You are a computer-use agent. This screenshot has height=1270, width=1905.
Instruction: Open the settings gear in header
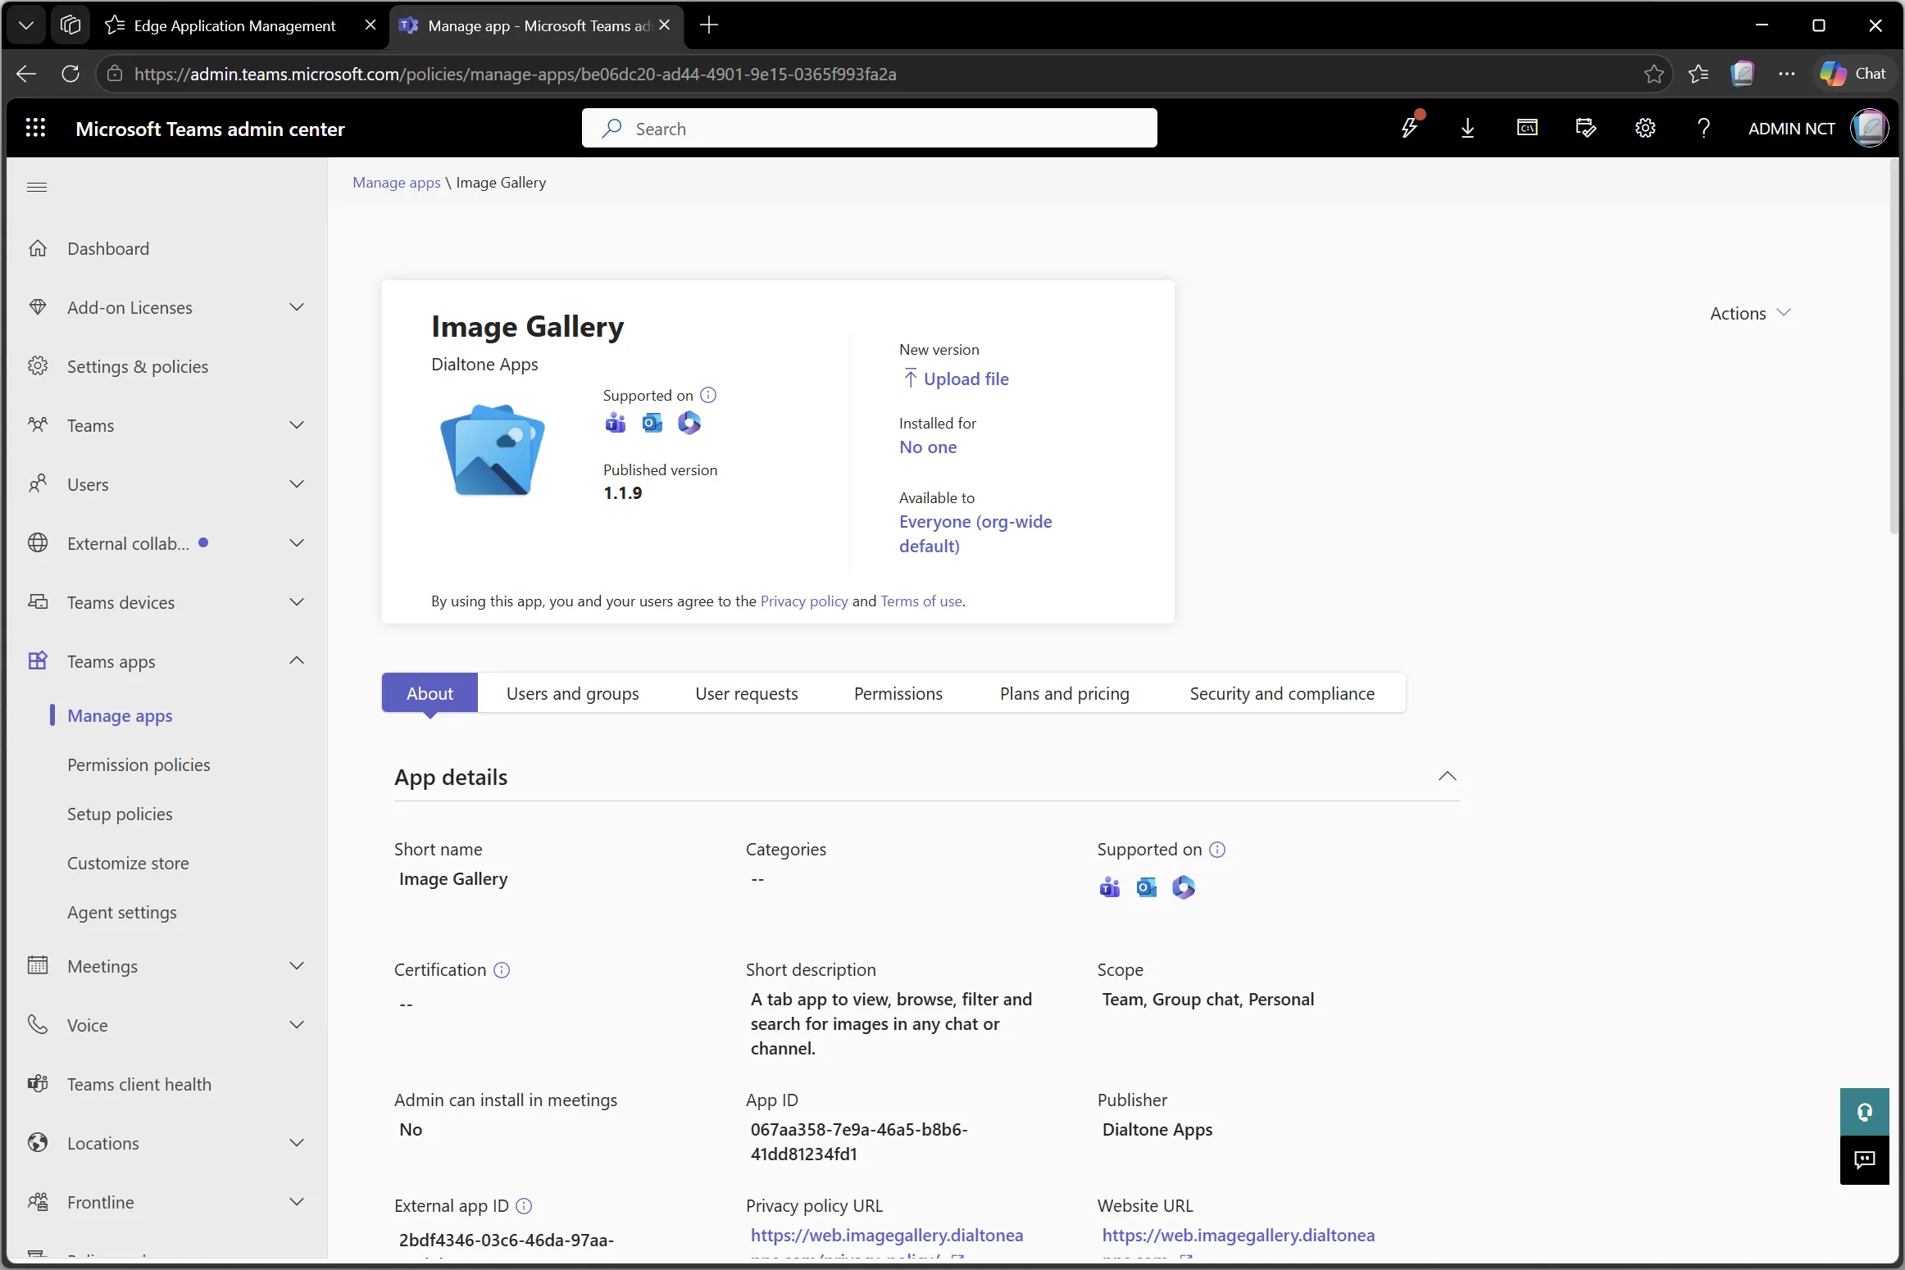click(x=1645, y=129)
